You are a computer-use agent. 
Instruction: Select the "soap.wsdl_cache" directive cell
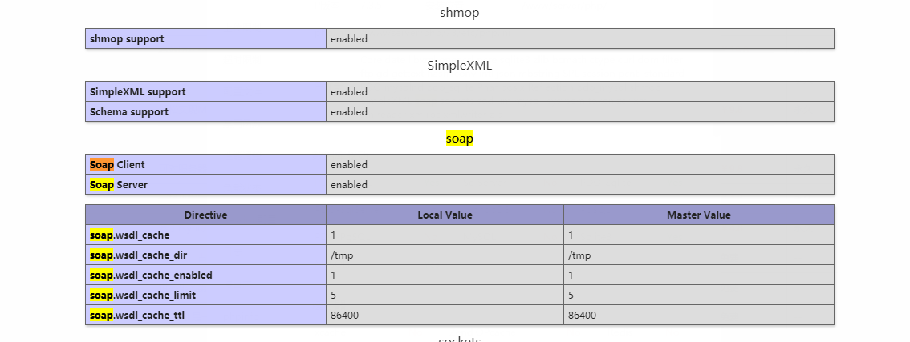(x=206, y=235)
